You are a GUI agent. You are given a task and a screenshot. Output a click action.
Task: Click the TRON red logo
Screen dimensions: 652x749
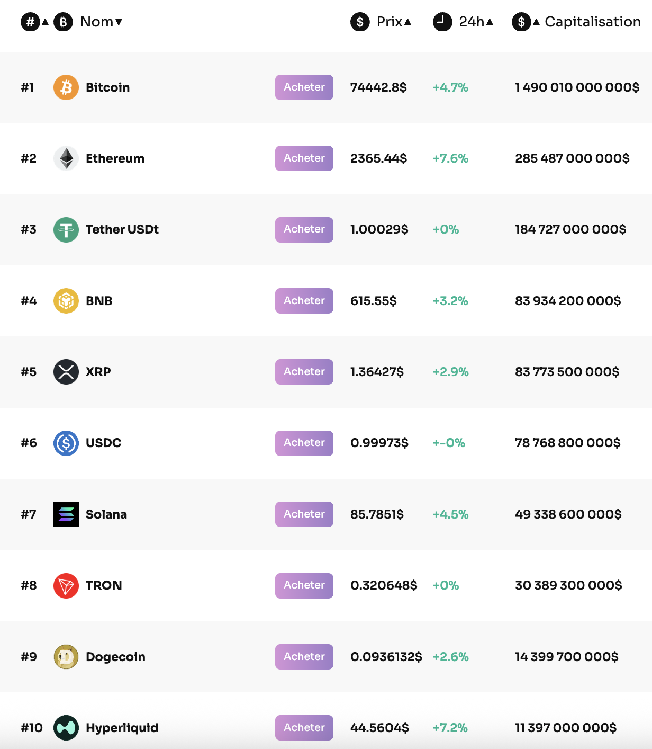[x=66, y=585]
